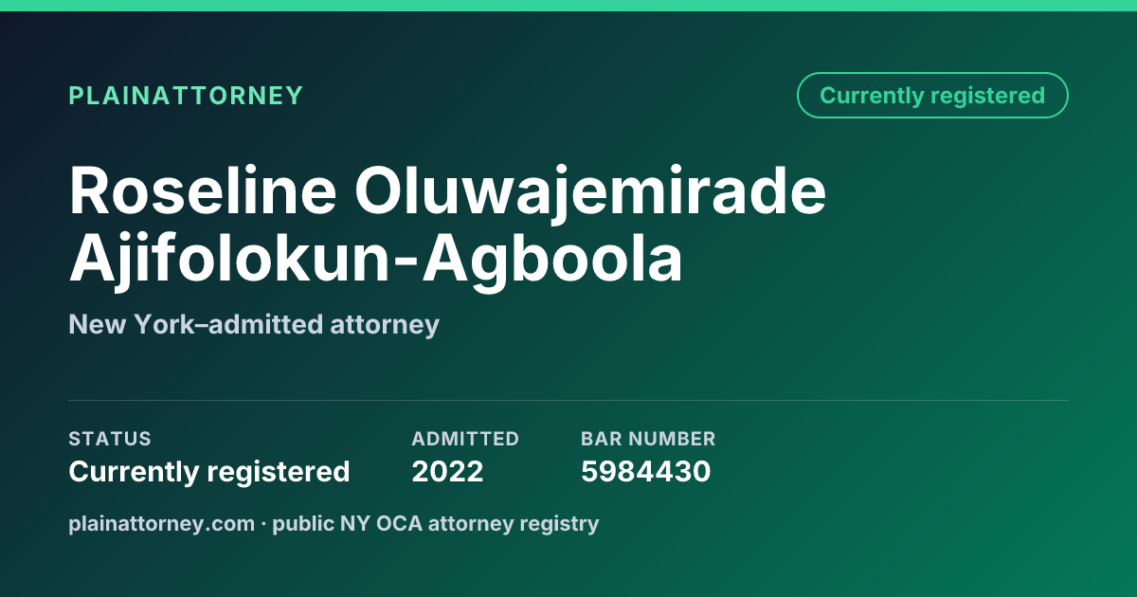The image size is (1137, 597).
Task: Click the bar number 5984430
Action: pyautogui.click(x=645, y=471)
